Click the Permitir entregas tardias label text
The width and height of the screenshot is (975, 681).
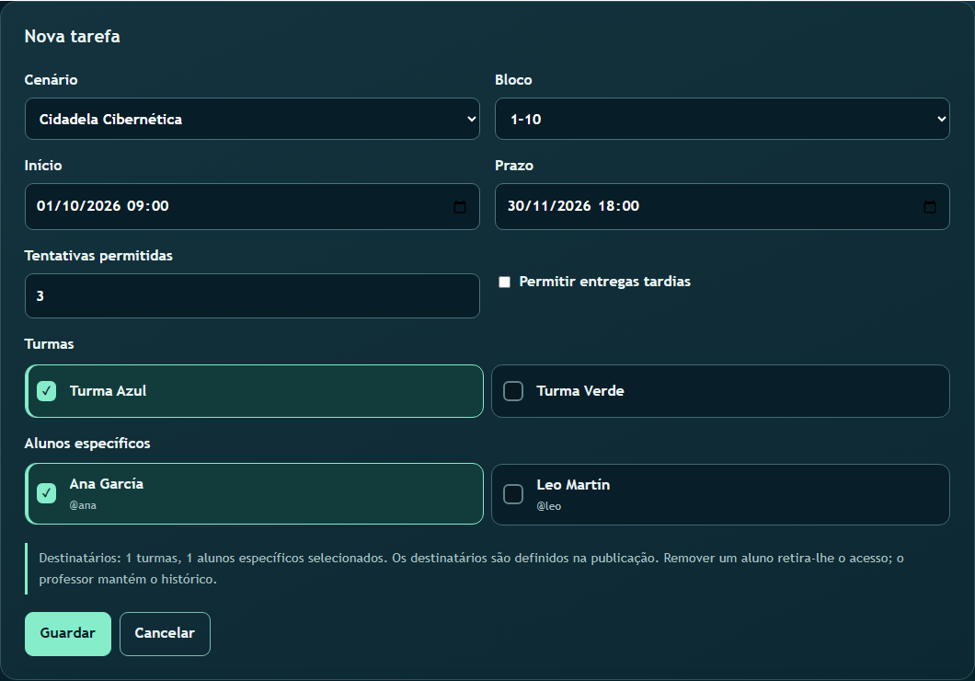tap(605, 282)
